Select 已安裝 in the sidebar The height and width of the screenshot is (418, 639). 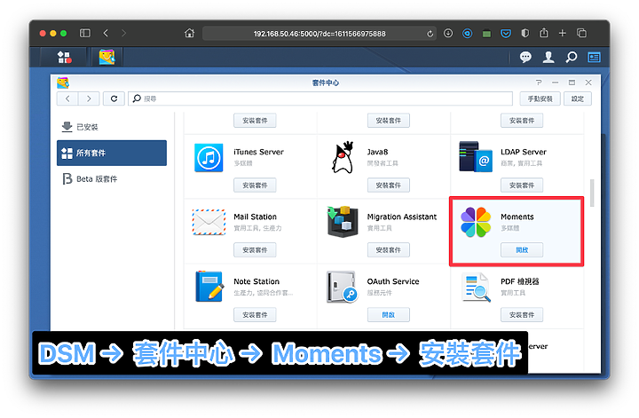click(112, 127)
